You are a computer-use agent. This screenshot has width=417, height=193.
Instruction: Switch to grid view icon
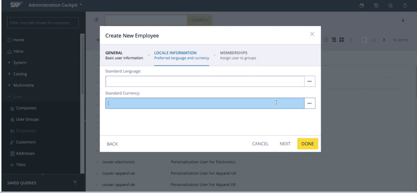[342, 40]
